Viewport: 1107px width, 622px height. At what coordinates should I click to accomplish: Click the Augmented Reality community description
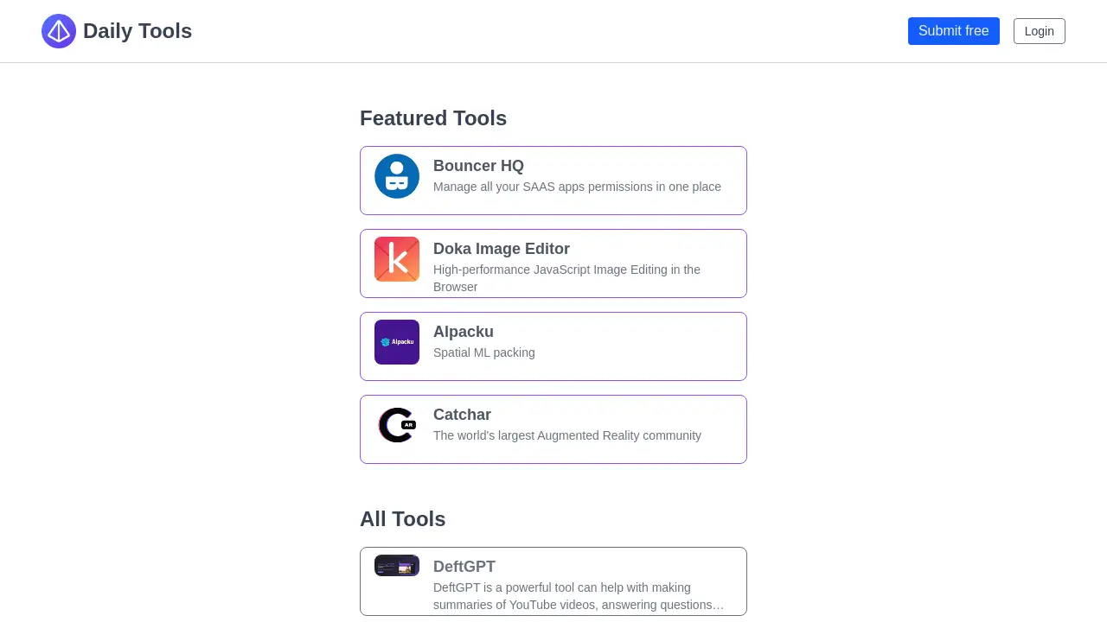567,435
